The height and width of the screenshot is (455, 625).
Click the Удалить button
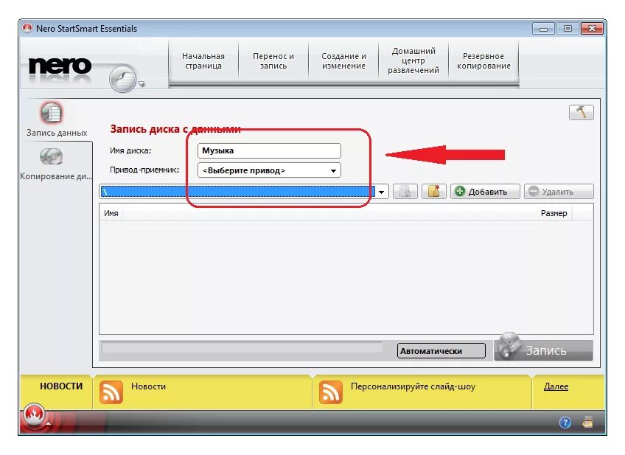(559, 192)
